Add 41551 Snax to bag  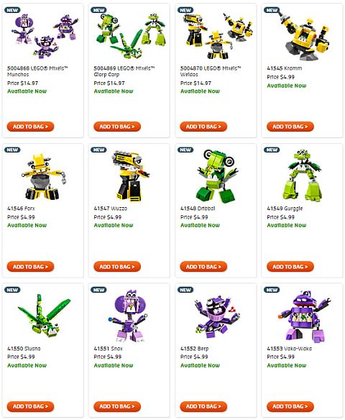point(117,406)
